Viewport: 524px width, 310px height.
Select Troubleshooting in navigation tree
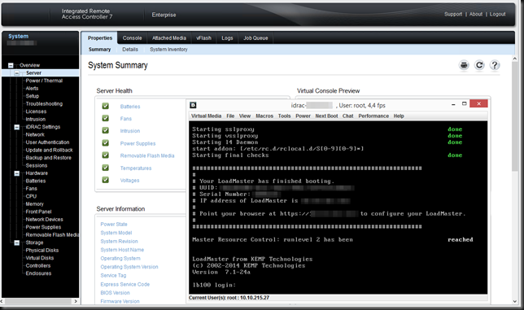click(44, 103)
